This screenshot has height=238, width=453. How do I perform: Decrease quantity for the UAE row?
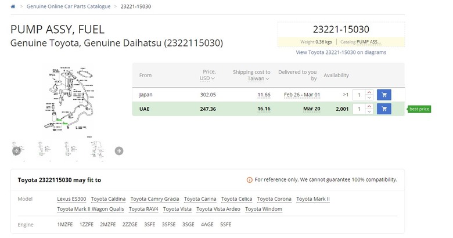tap(369, 112)
